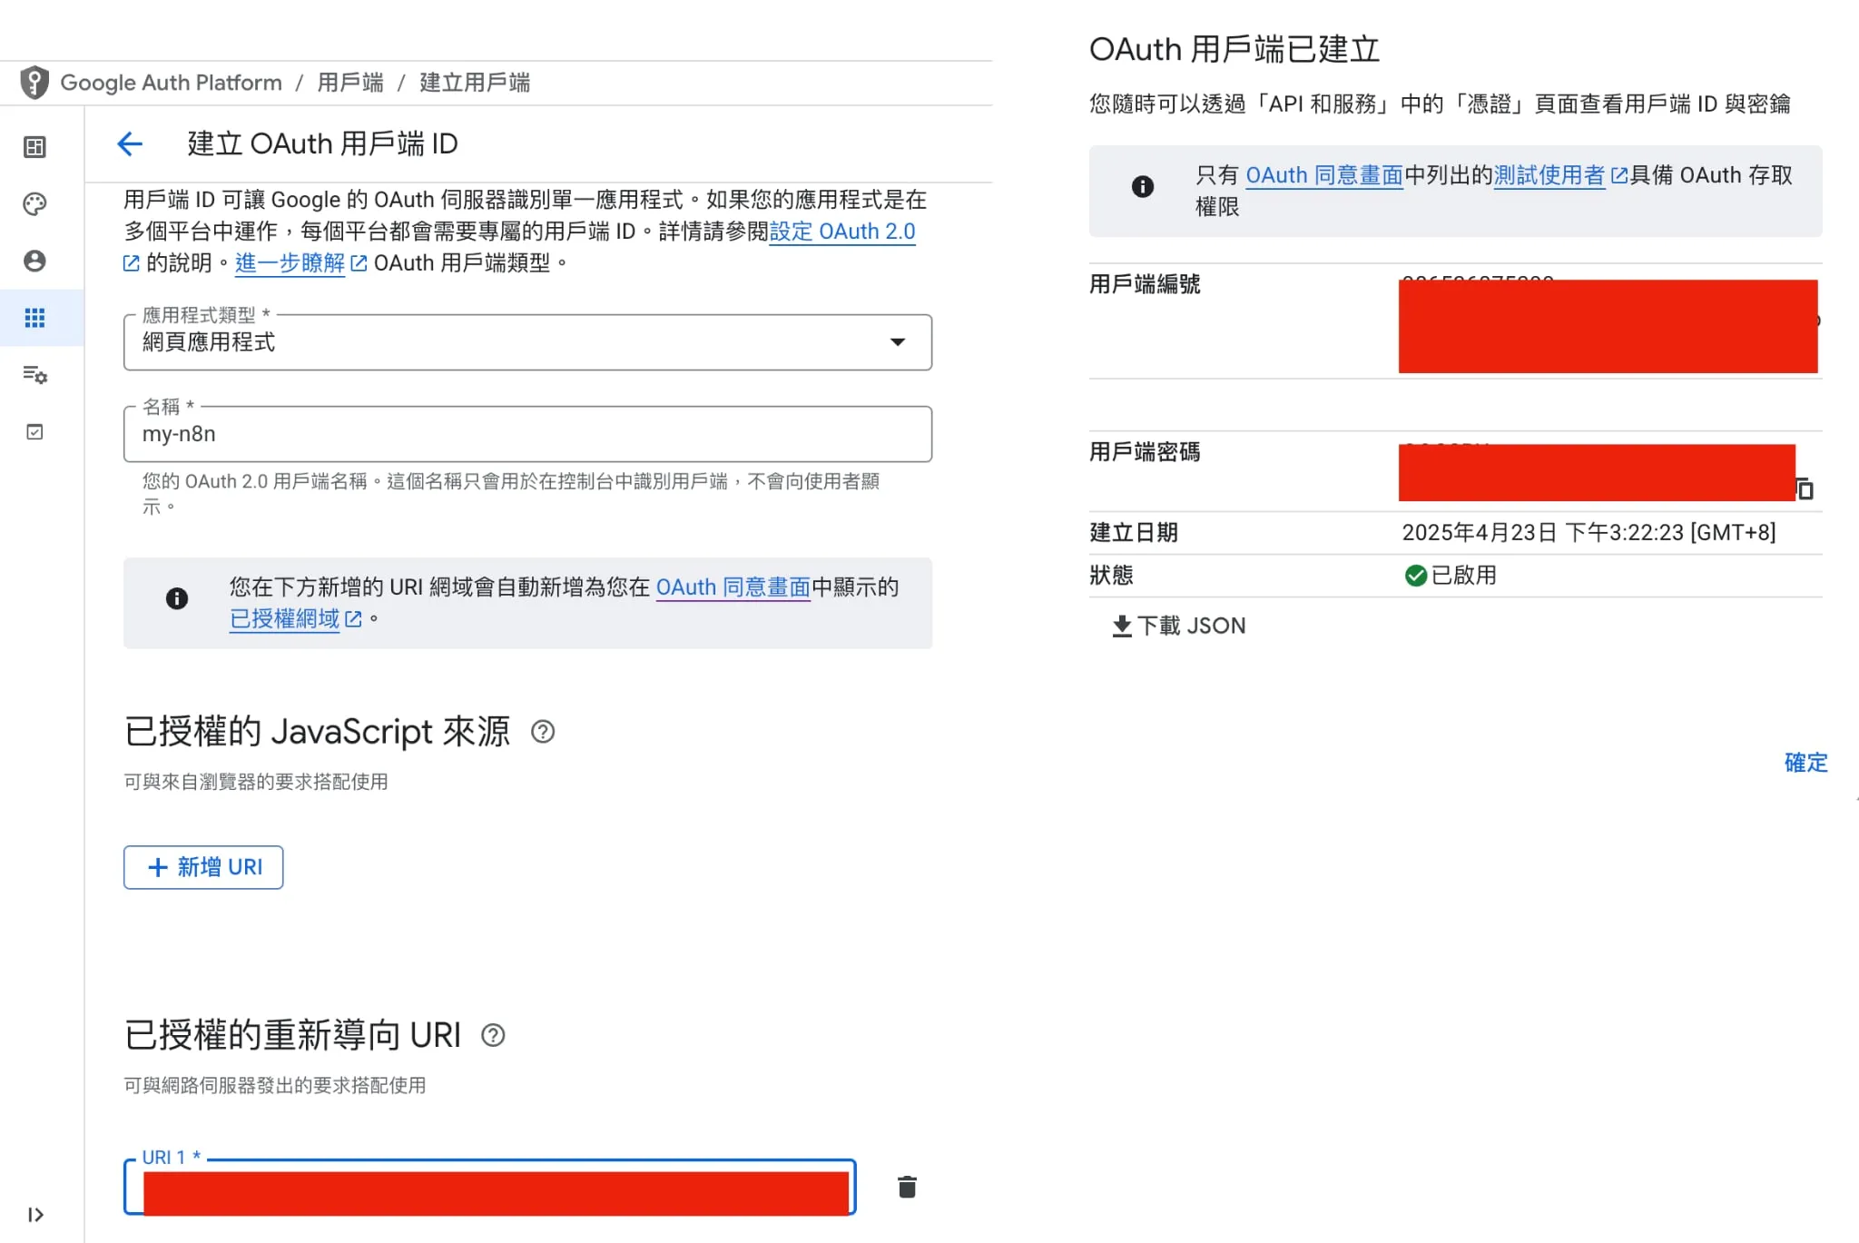
Task: Delete URI 1 with the trash icon
Action: point(907,1187)
